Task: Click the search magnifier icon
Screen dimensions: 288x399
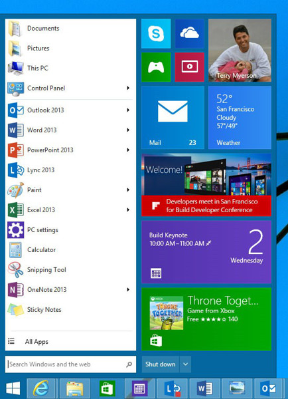Action: (129, 364)
